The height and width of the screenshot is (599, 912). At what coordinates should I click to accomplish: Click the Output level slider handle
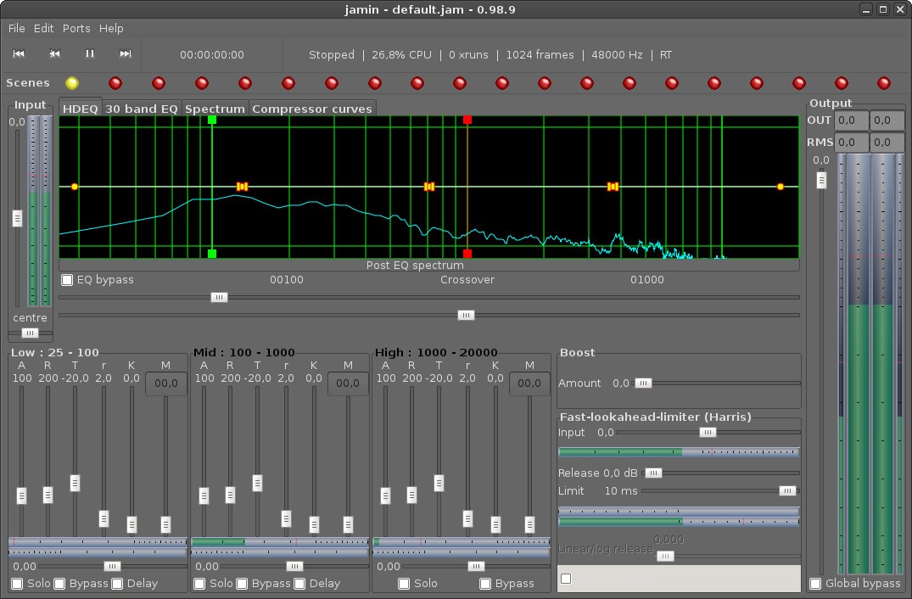821,180
